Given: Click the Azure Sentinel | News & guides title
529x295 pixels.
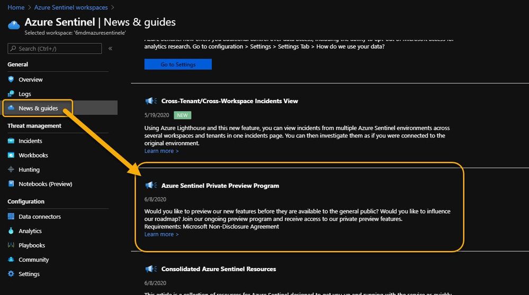Looking at the screenshot, I should 100,22.
